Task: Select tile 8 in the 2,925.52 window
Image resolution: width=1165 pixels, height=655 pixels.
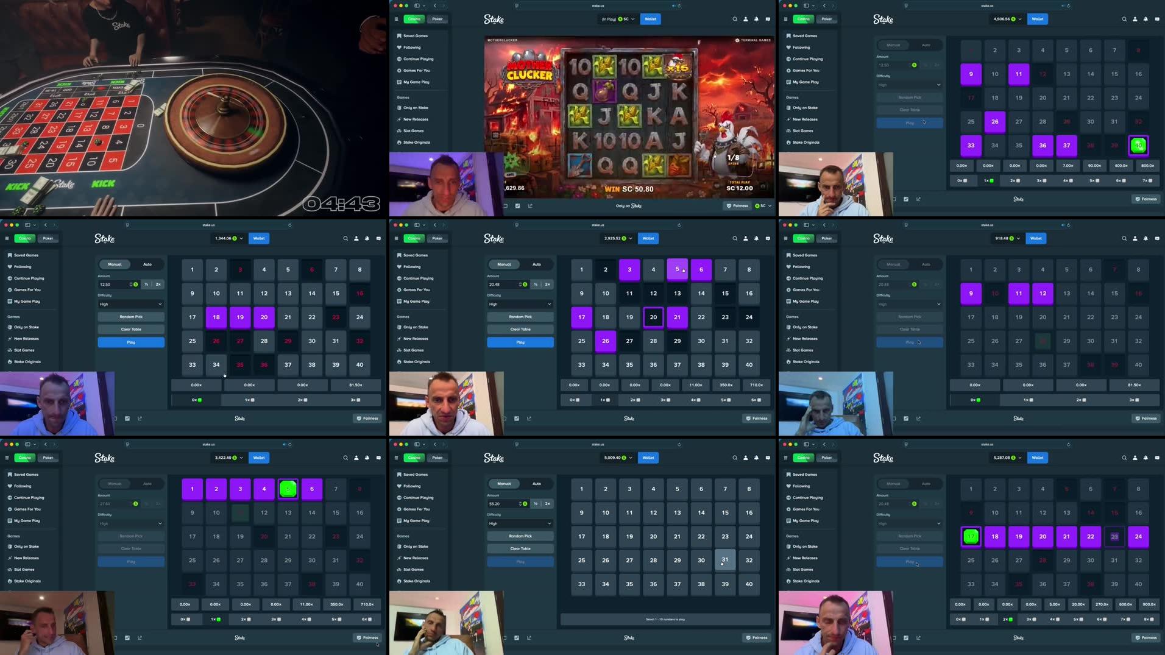Action: point(749,269)
